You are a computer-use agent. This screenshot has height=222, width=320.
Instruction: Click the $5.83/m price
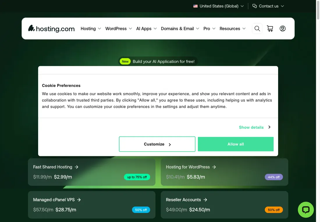(x=196, y=177)
